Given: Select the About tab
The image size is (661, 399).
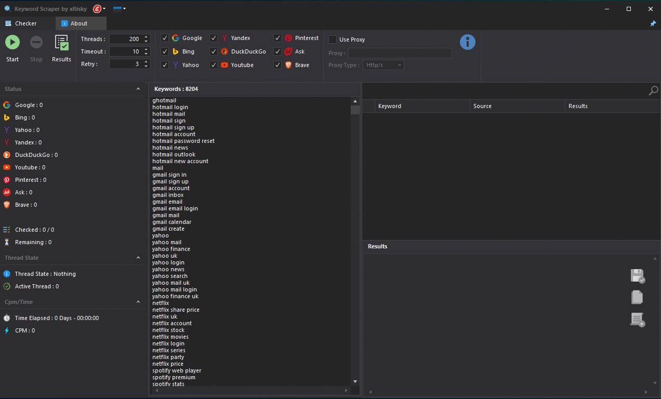Looking at the screenshot, I should pyautogui.click(x=81, y=23).
